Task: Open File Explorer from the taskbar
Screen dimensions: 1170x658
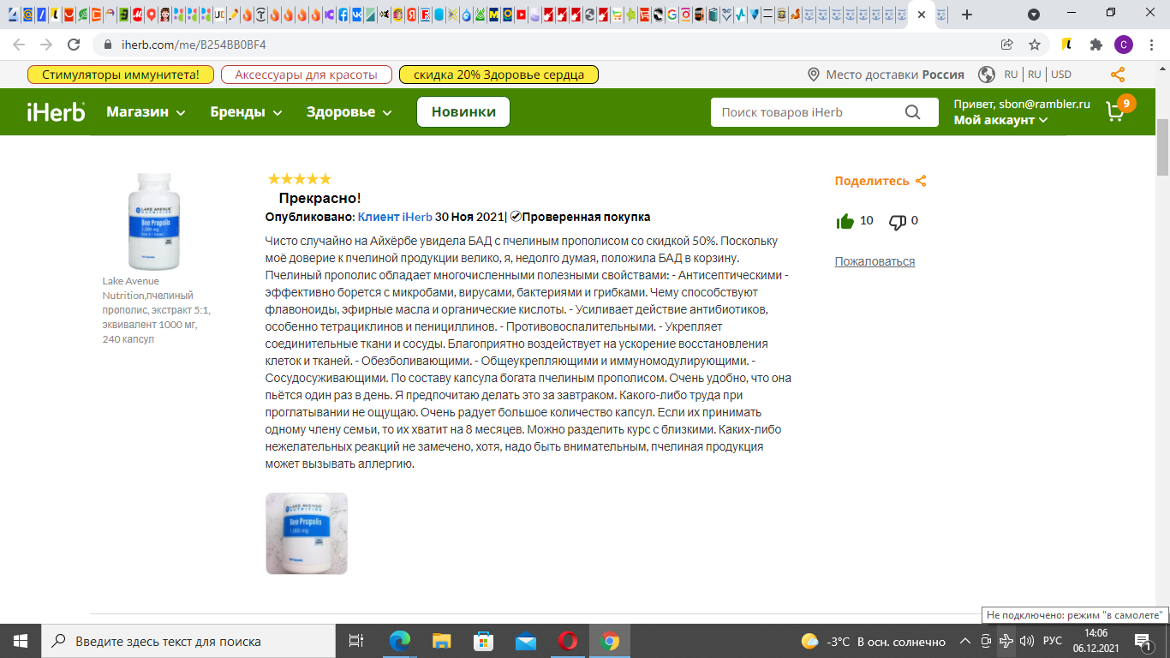Action: pyautogui.click(x=441, y=641)
